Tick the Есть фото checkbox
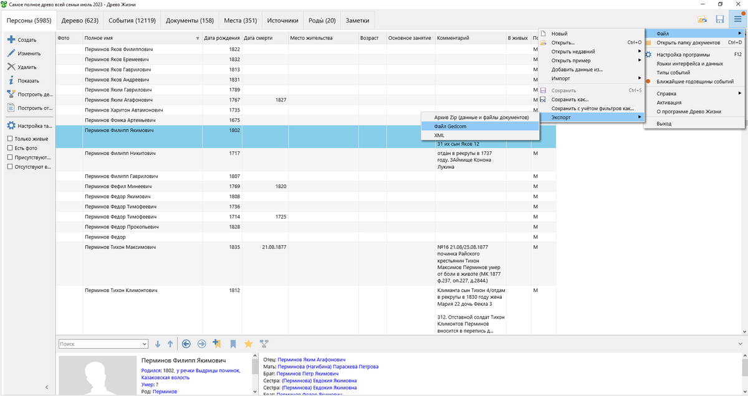The width and height of the screenshot is (748, 396). [9, 148]
